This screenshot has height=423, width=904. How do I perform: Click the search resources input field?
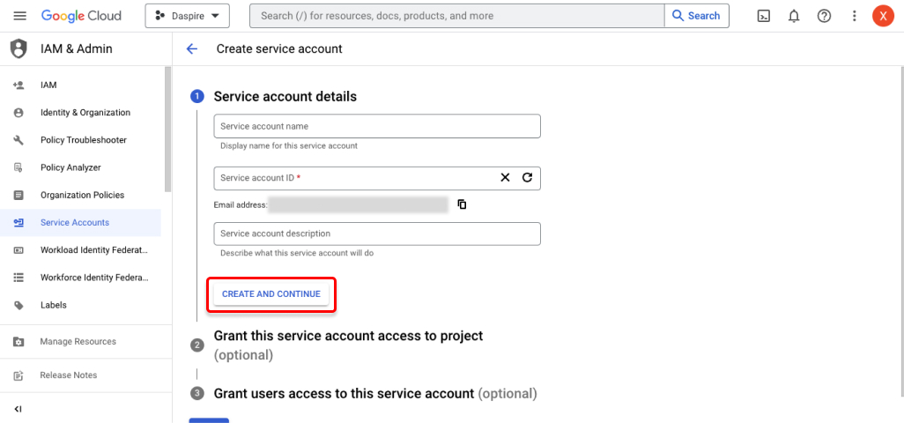456,16
